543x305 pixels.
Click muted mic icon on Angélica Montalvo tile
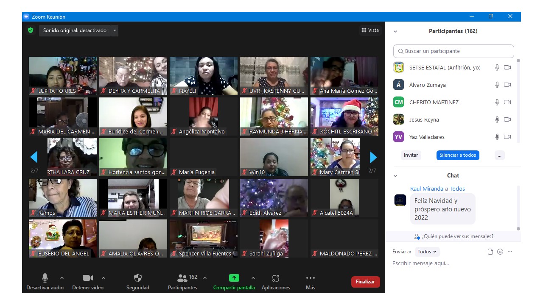174,131
